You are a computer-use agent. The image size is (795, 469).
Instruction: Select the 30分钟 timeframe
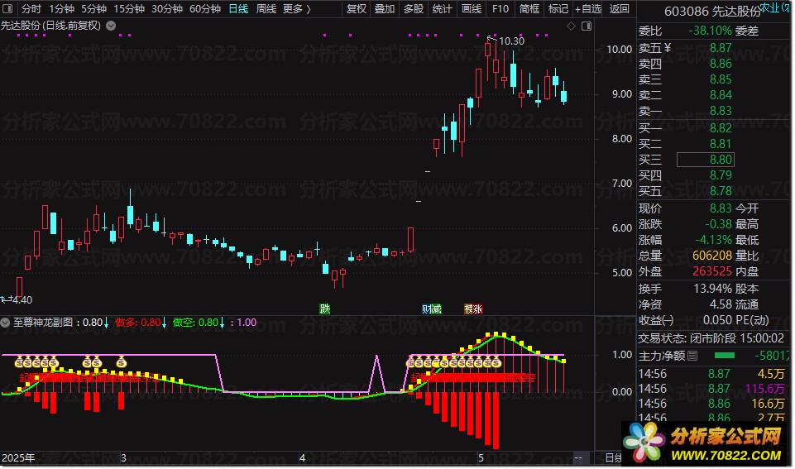(167, 8)
